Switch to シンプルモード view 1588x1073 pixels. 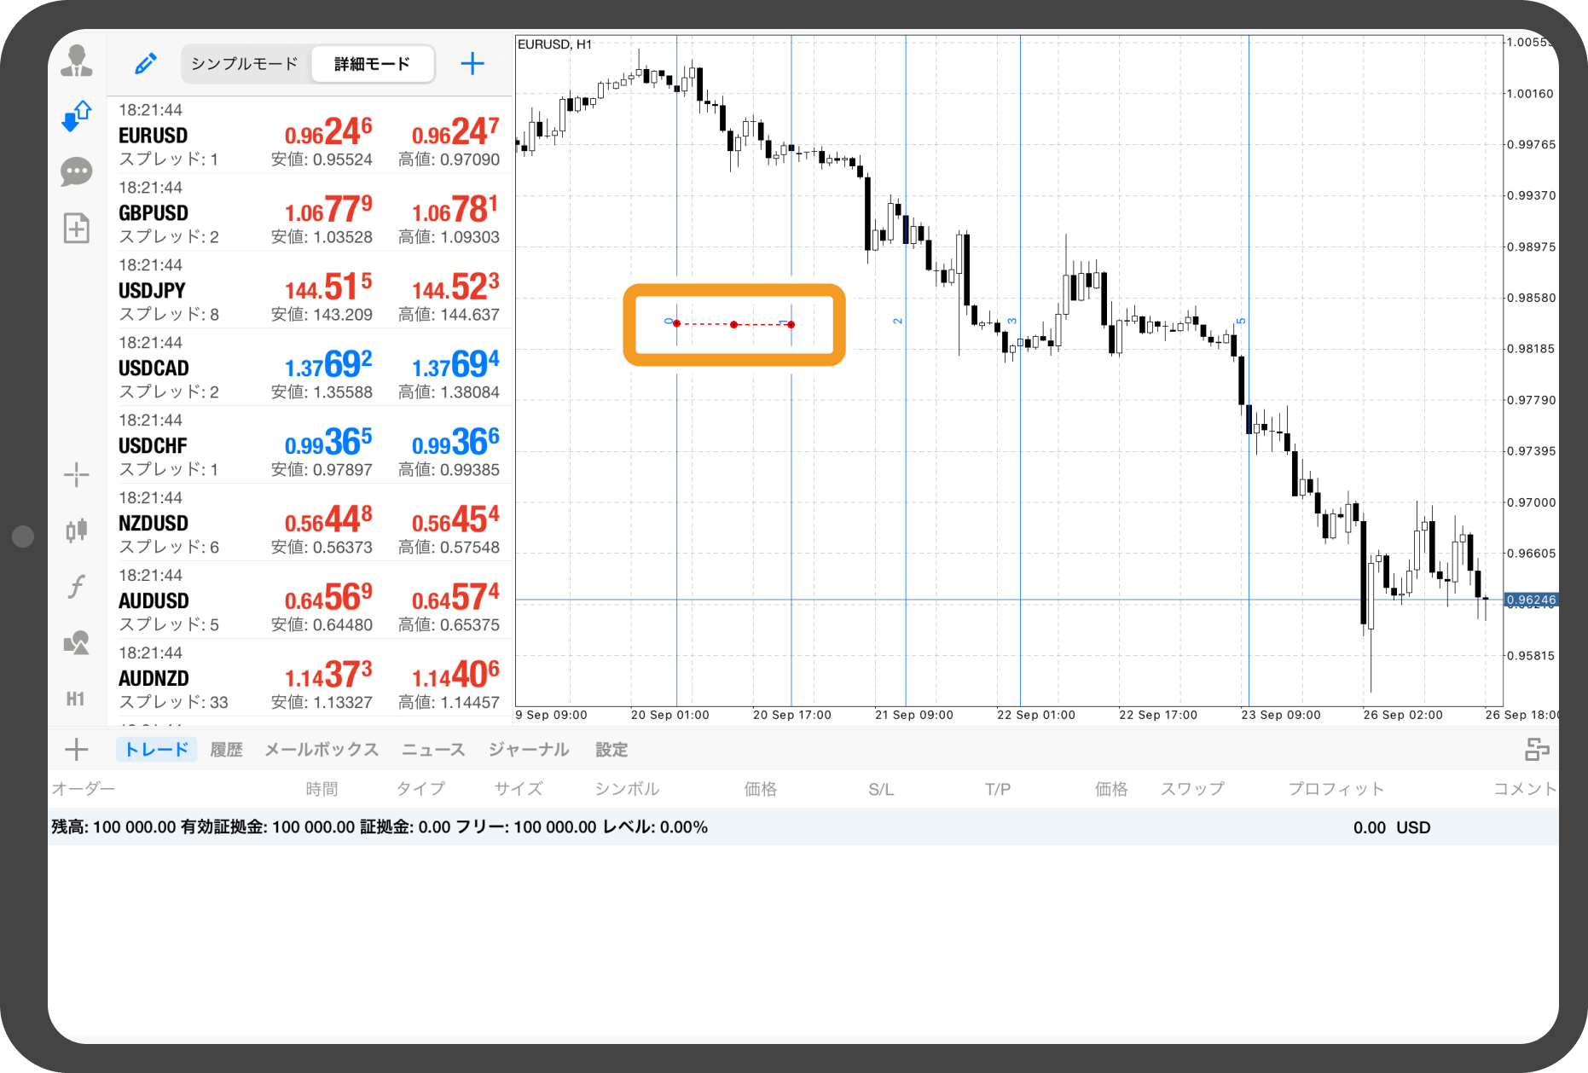245,64
